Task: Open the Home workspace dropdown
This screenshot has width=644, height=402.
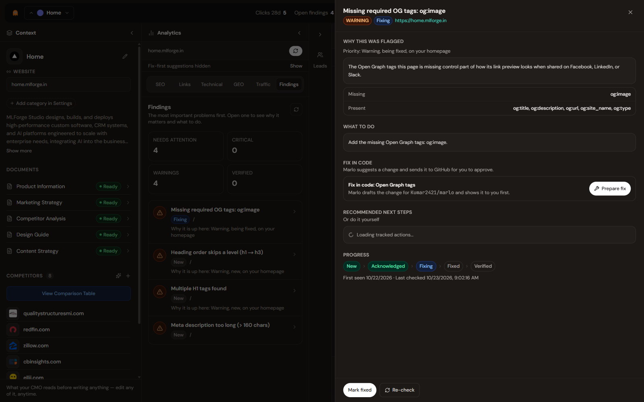Action: [x=49, y=13]
